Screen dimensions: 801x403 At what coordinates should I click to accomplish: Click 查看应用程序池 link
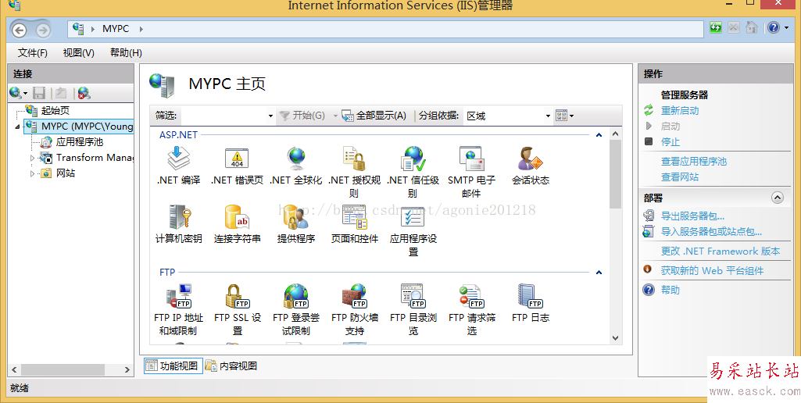pos(694,162)
